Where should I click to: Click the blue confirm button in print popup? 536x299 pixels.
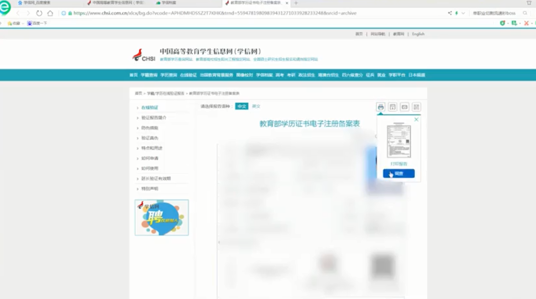[398, 173]
